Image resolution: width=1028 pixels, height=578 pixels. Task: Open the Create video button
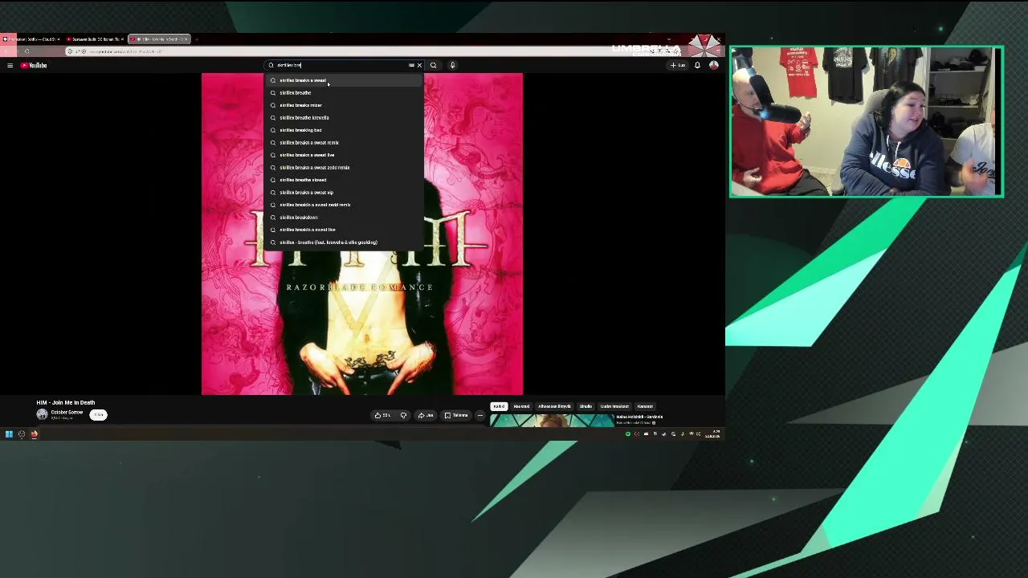[x=679, y=65]
